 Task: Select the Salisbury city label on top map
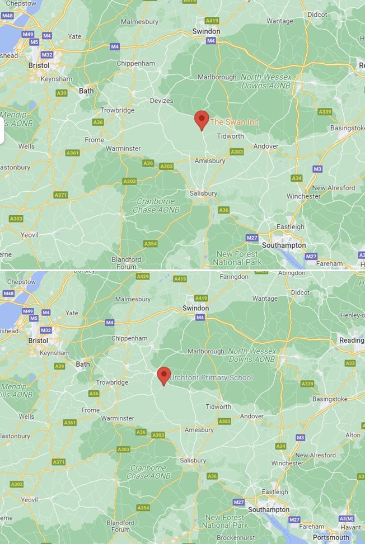pos(203,193)
